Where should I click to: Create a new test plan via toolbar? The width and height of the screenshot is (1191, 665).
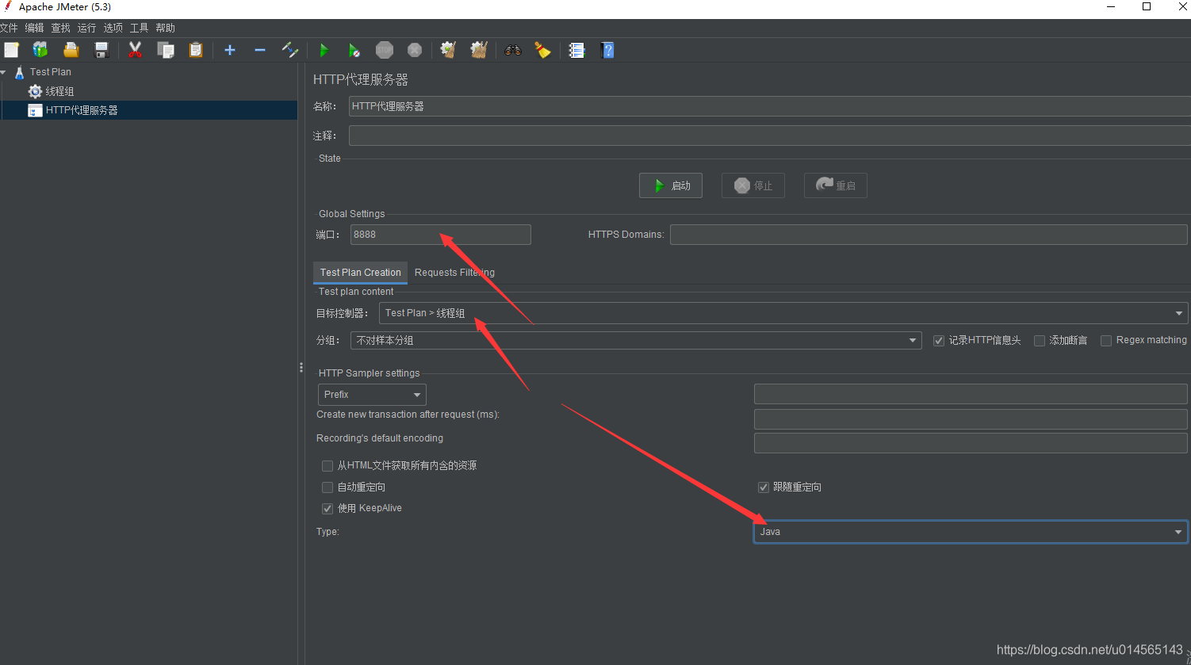click(11, 50)
